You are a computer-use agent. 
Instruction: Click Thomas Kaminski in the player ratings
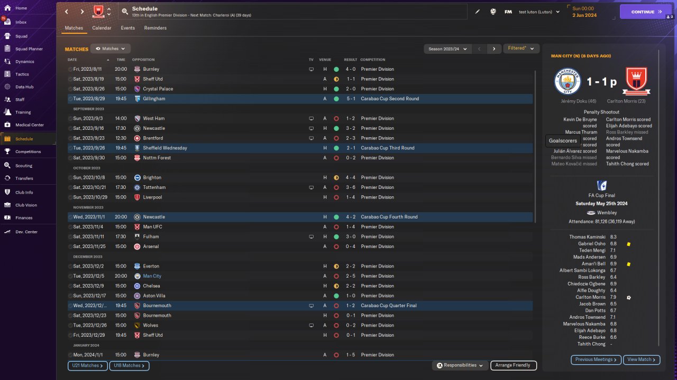point(587,237)
